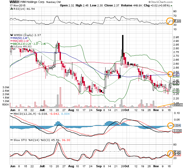Click the green up-triangle after the Chg value
Screen dimensions: 183x168
(x=171, y=6)
